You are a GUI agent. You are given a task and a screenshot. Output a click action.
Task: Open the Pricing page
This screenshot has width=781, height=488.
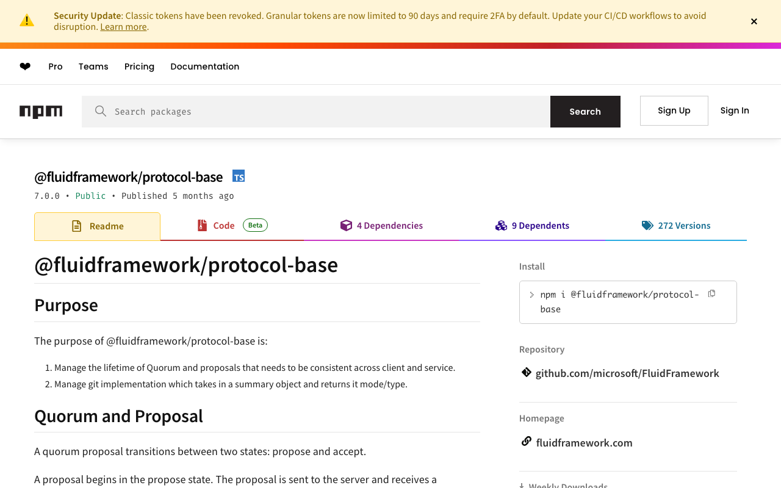(139, 66)
